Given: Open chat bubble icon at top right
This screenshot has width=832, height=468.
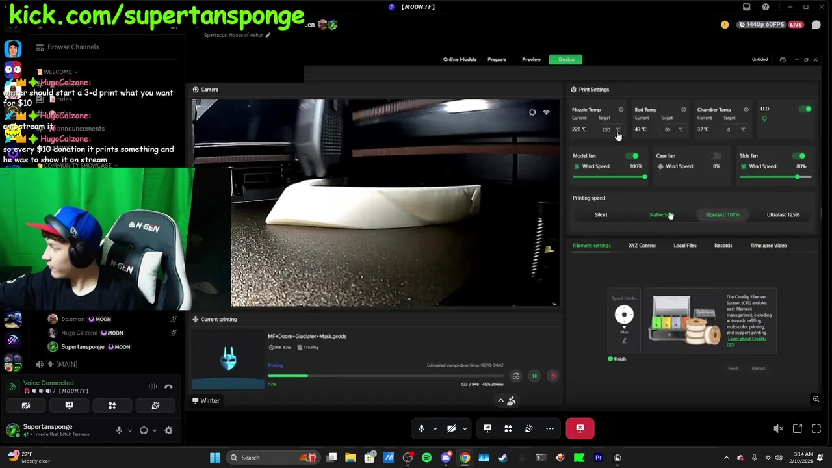Looking at the screenshot, I should [x=816, y=25].
